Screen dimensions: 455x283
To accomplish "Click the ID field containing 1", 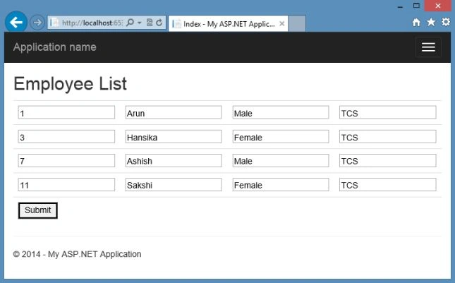I will click(66, 112).
